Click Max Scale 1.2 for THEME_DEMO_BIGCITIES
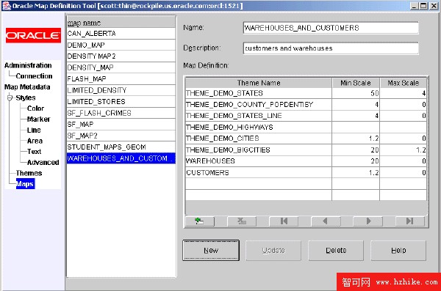This screenshot has width=441, height=291. click(403, 150)
